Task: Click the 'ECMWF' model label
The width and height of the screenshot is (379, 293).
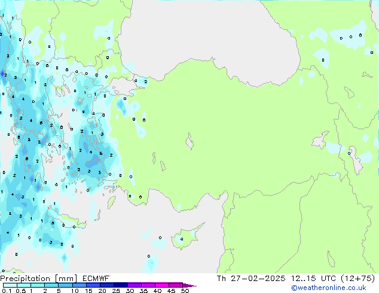Action: [x=96, y=279]
